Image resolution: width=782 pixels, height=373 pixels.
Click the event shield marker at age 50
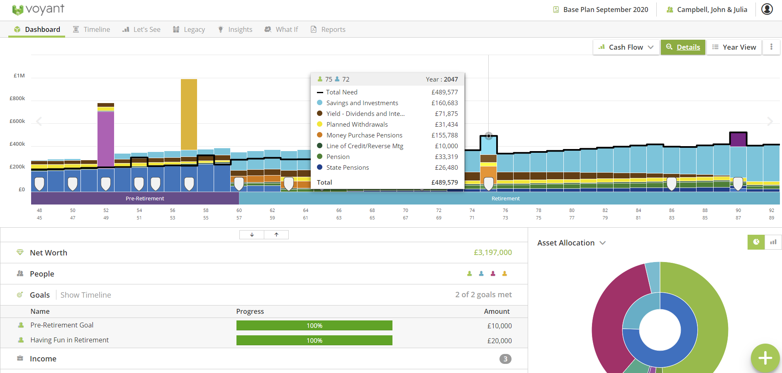[73, 183]
